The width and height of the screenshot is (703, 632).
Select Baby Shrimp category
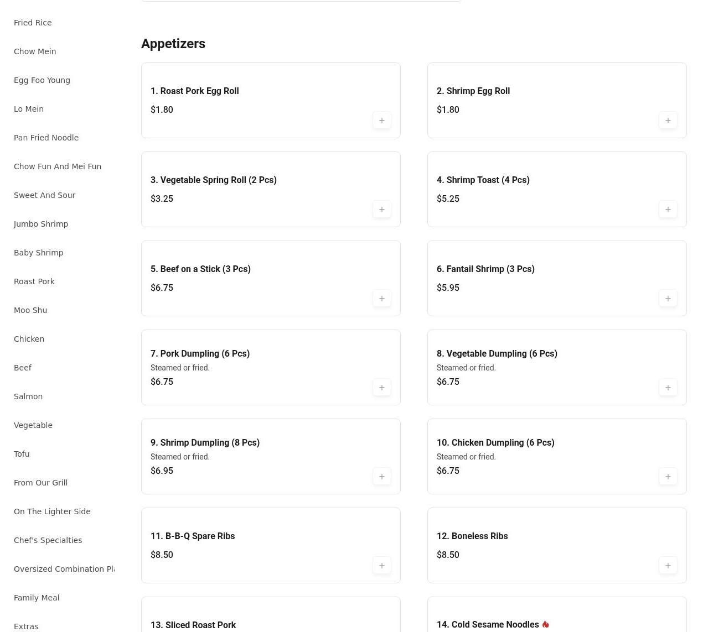39,253
